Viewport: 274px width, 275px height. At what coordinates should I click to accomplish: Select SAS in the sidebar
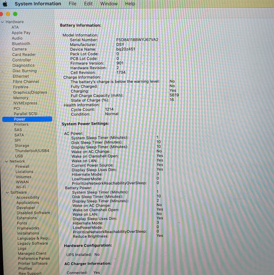point(18,130)
